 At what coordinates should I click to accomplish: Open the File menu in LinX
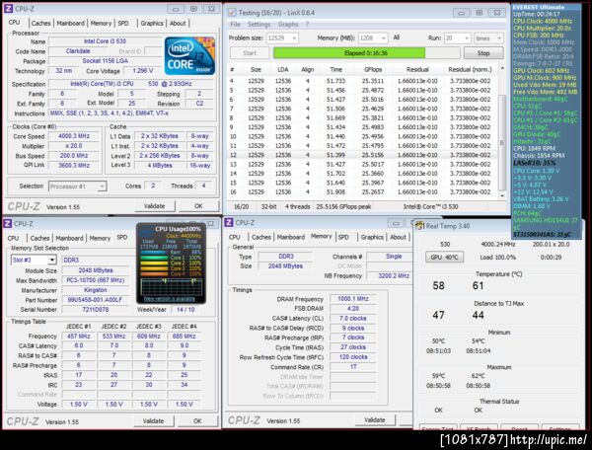point(235,24)
